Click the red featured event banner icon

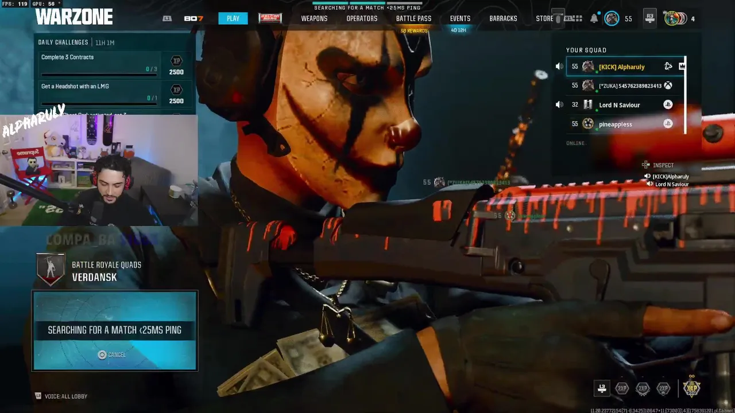click(270, 18)
